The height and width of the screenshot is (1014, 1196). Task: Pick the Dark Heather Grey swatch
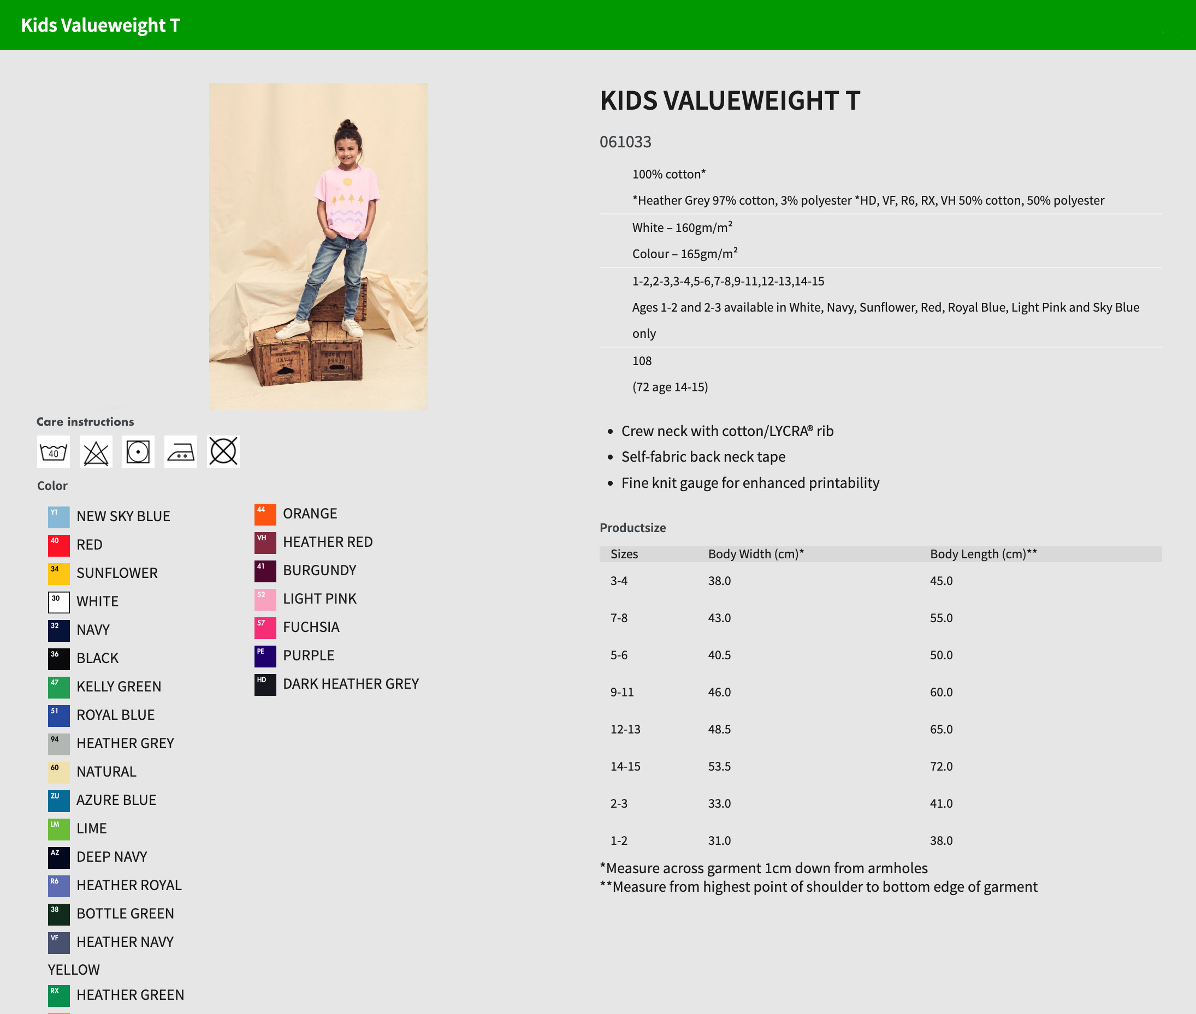[265, 684]
